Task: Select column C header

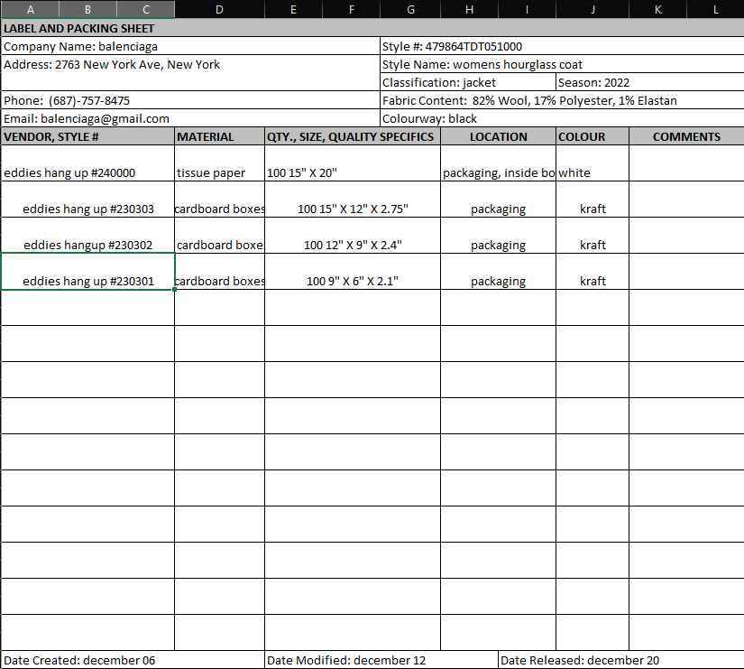Action: coord(146,9)
